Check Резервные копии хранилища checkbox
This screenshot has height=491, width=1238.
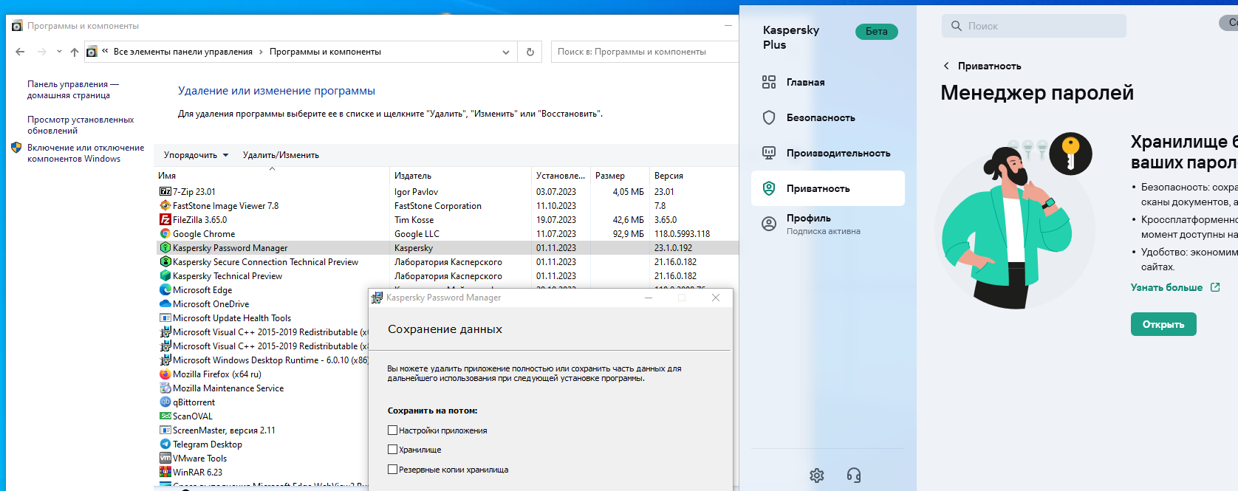[x=392, y=469]
